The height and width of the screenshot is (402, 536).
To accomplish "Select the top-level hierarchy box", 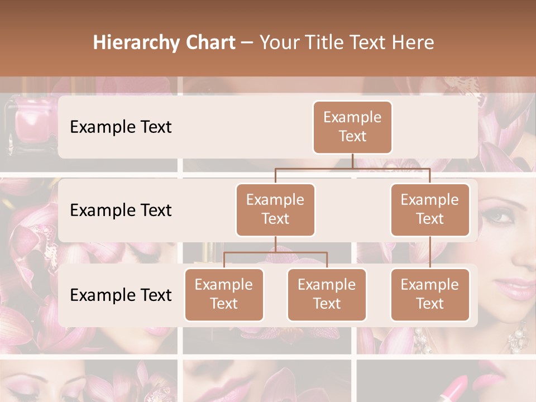I will [352, 127].
